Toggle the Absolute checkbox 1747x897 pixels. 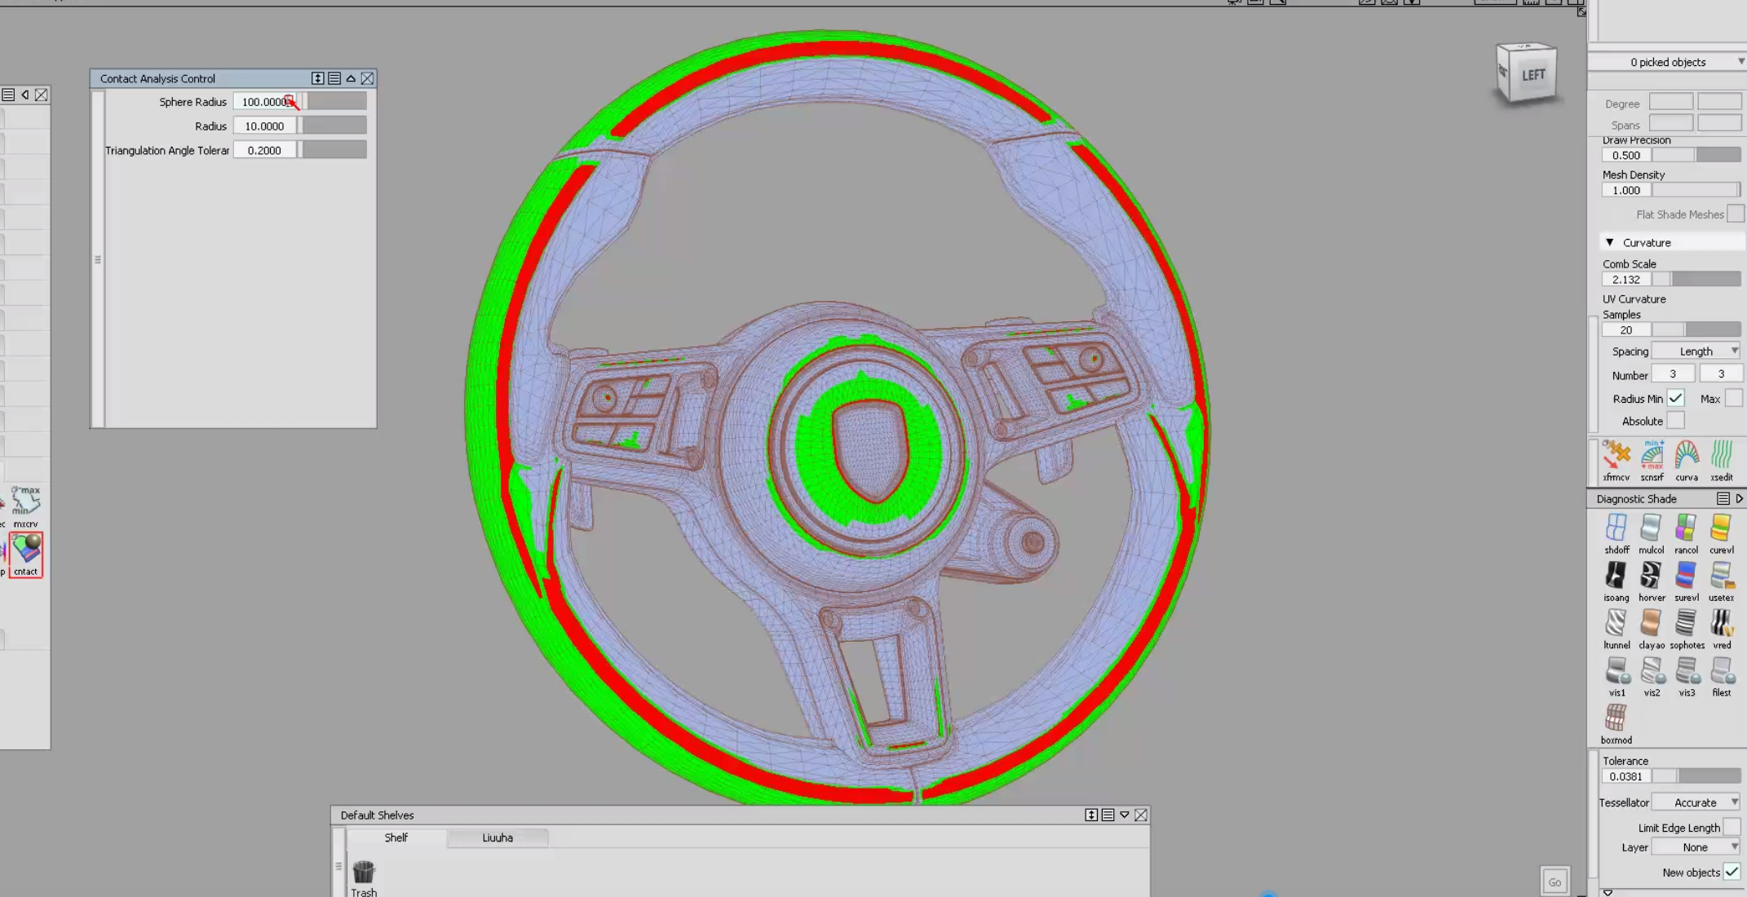pos(1677,420)
